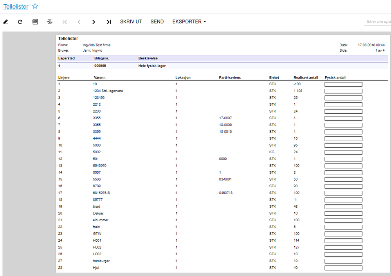The image size is (391, 276).
Task: Go to previous report page
Action: [x=79, y=22]
